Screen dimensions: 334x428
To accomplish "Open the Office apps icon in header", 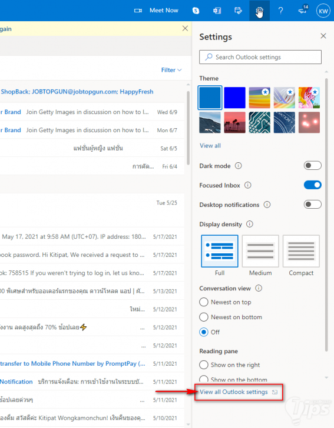I will pos(217,11).
